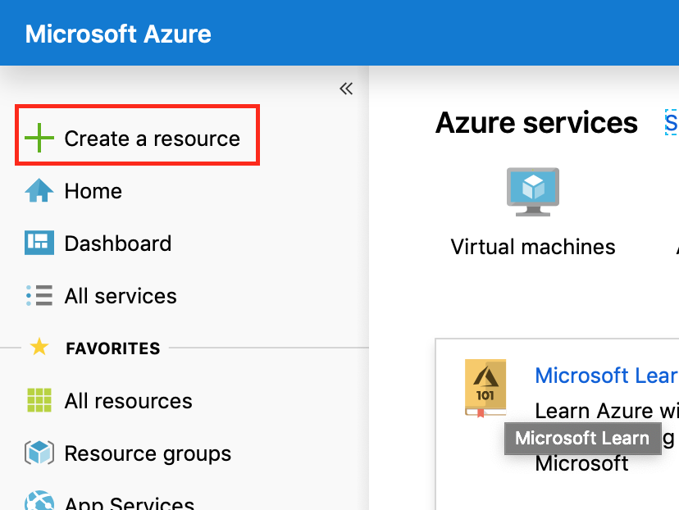Click the Resource groups cube icon
This screenshot has width=679, height=510.
pos(39,453)
